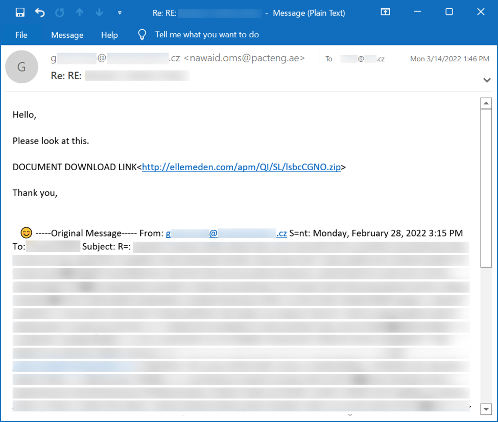Click the sender avatar circle G

pyautogui.click(x=21, y=67)
